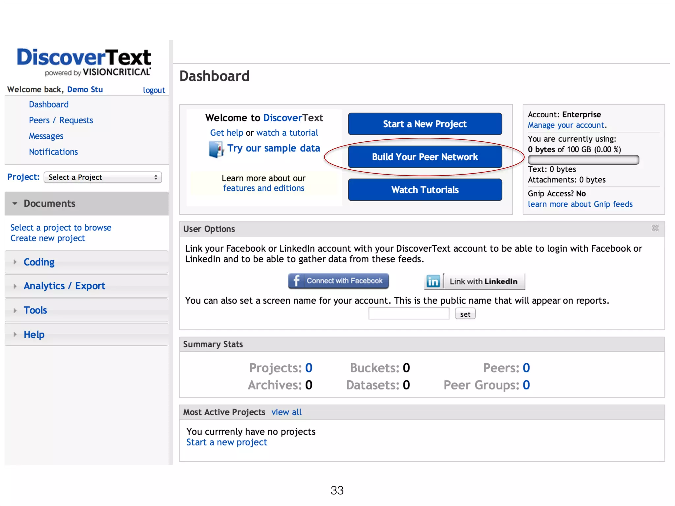The width and height of the screenshot is (675, 506).
Task: Open Peers / Requests in sidebar
Action: (x=61, y=120)
